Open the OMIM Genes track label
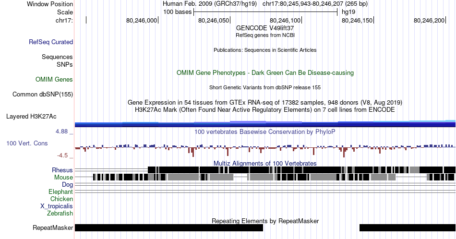The height and width of the screenshot is (239, 456). (54, 79)
